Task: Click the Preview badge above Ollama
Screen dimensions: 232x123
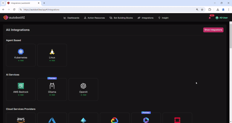Action: coord(52,78)
